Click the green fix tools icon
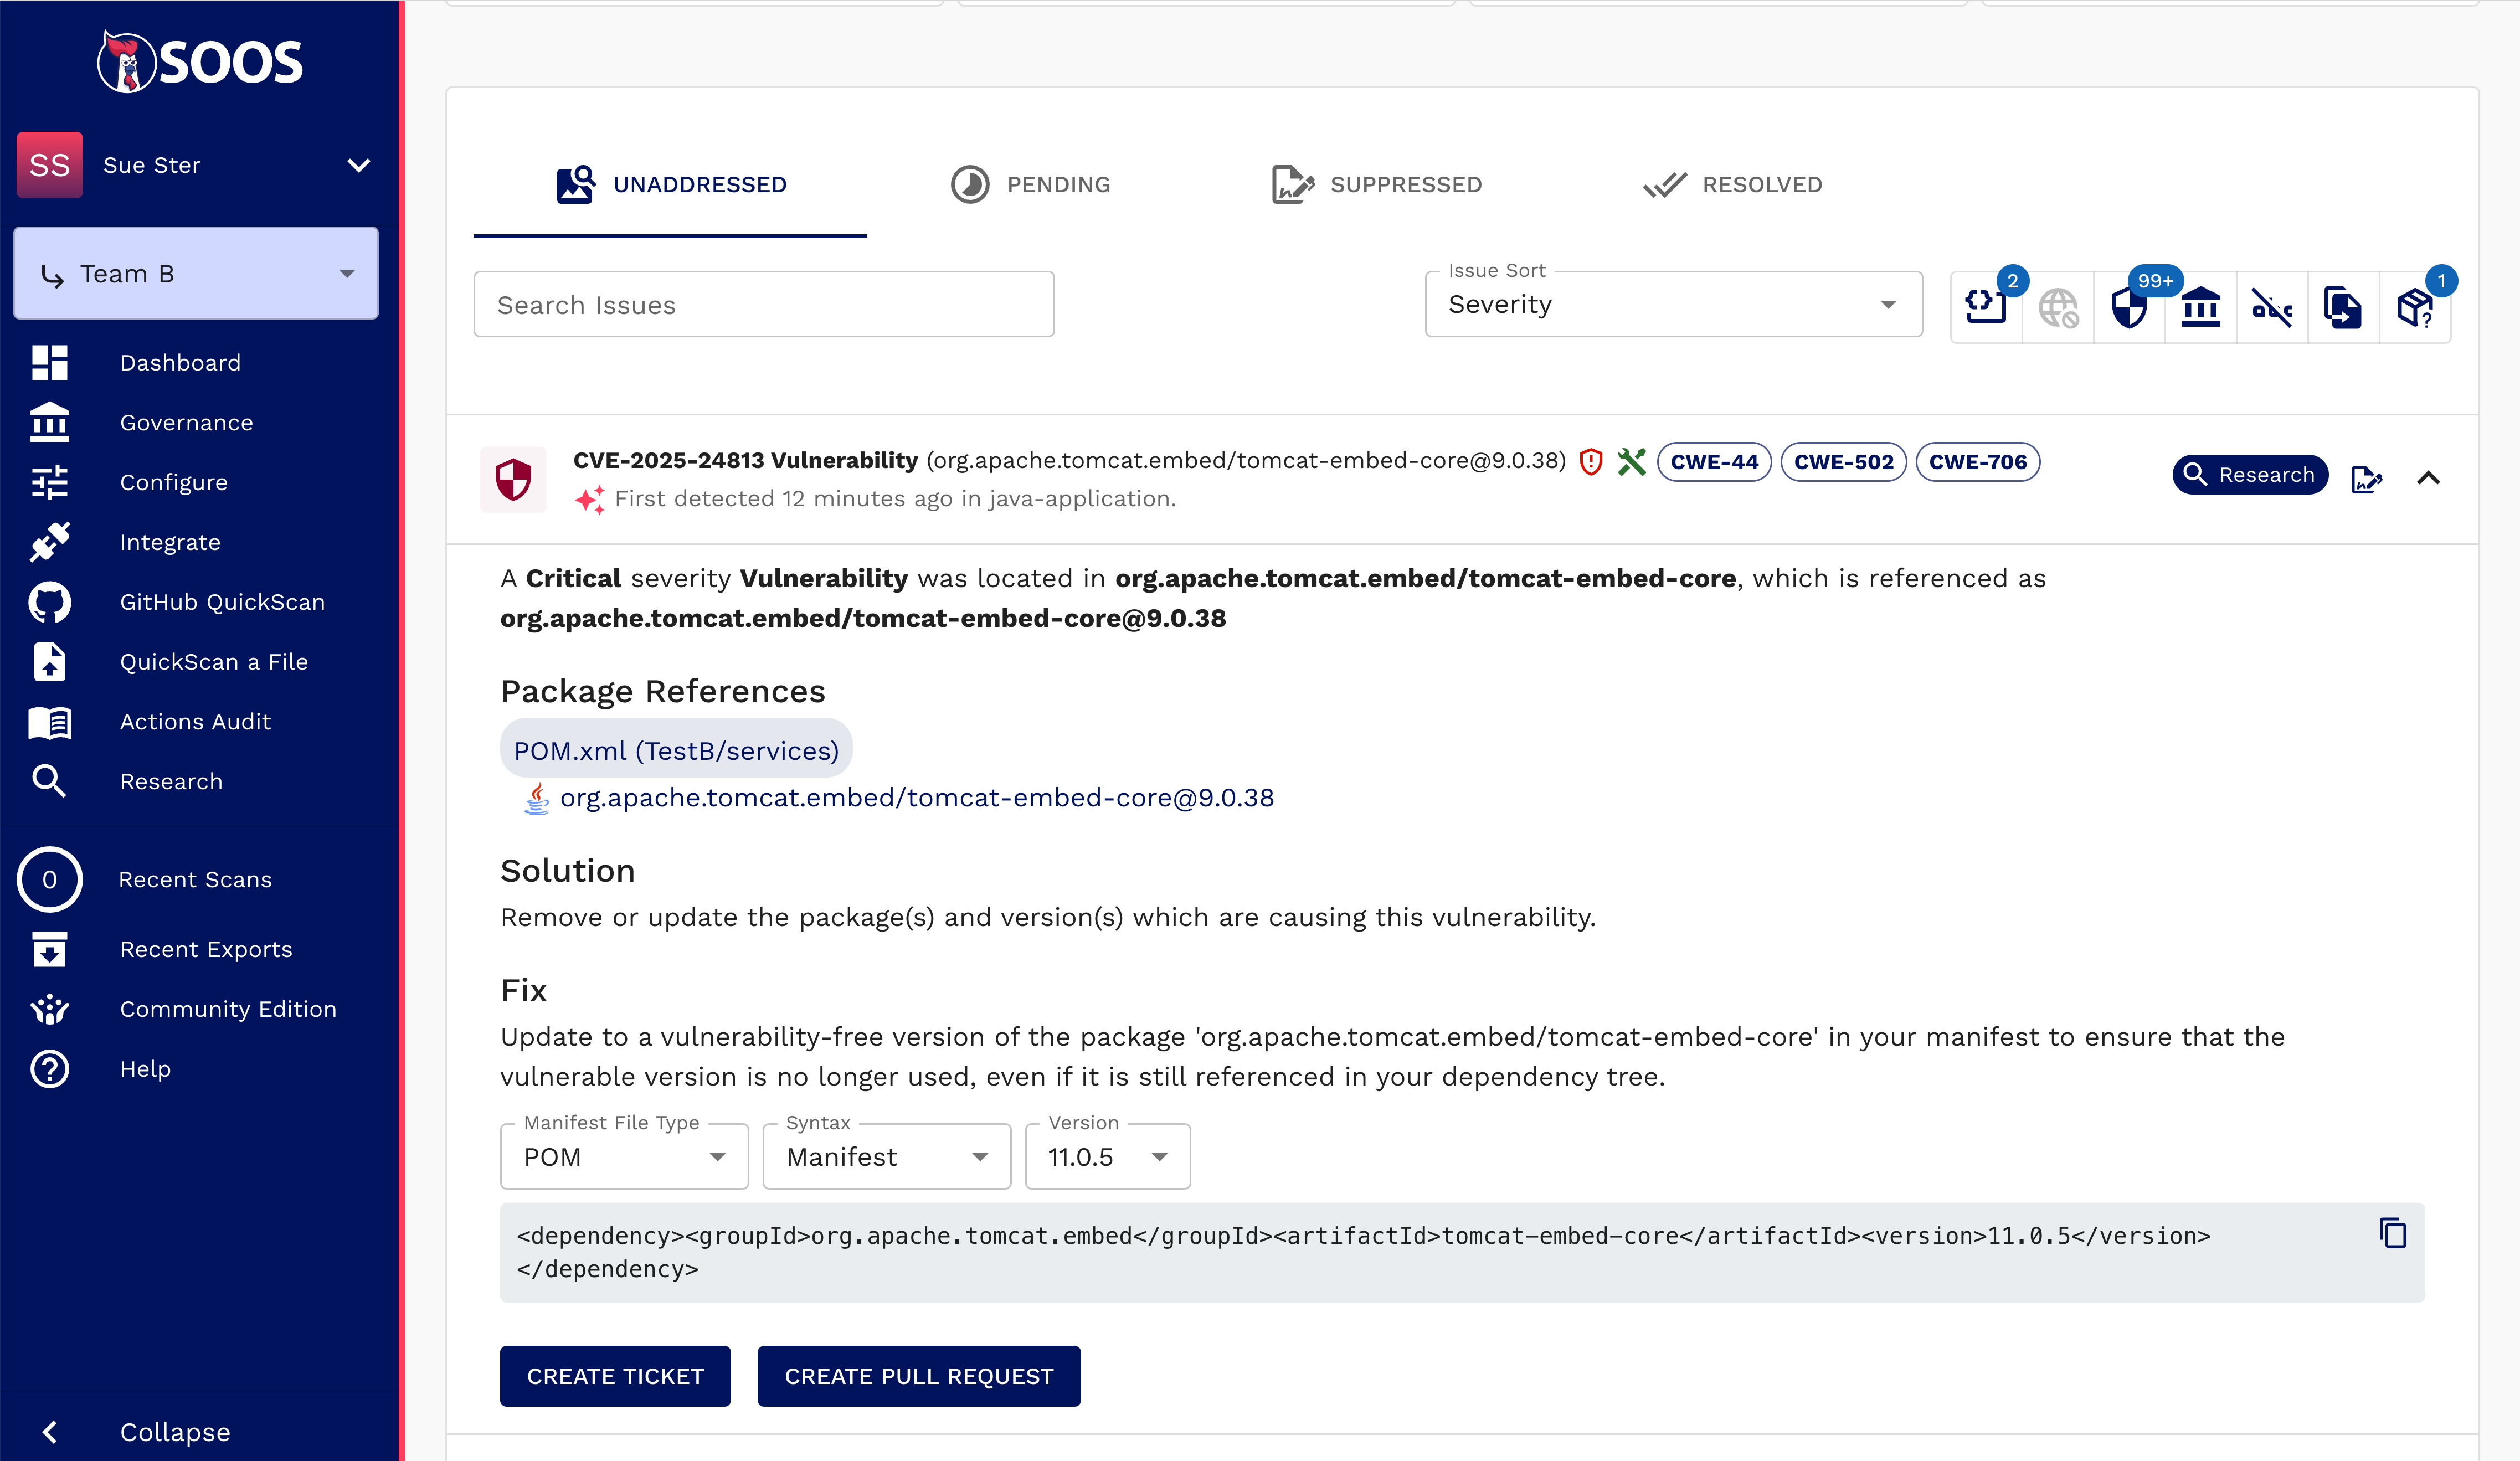 [1631, 461]
